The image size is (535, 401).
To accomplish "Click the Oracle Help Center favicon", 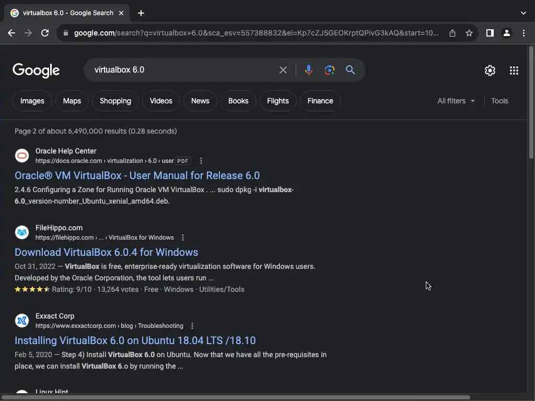I will point(22,156).
